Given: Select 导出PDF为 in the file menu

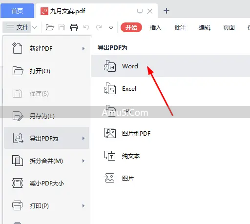Looking at the screenshot, I should pyautogui.click(x=46, y=138).
